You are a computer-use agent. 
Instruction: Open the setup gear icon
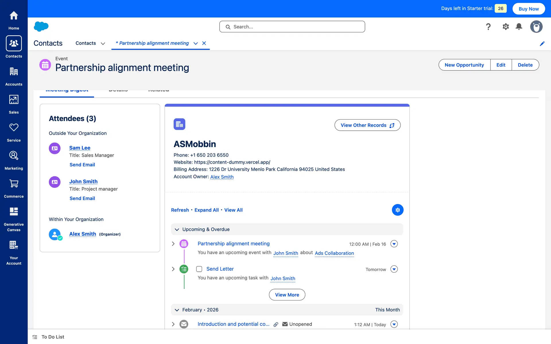(x=505, y=27)
